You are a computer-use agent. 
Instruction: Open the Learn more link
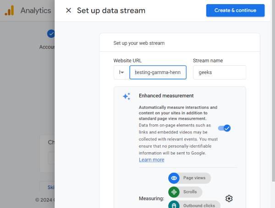click(x=151, y=160)
